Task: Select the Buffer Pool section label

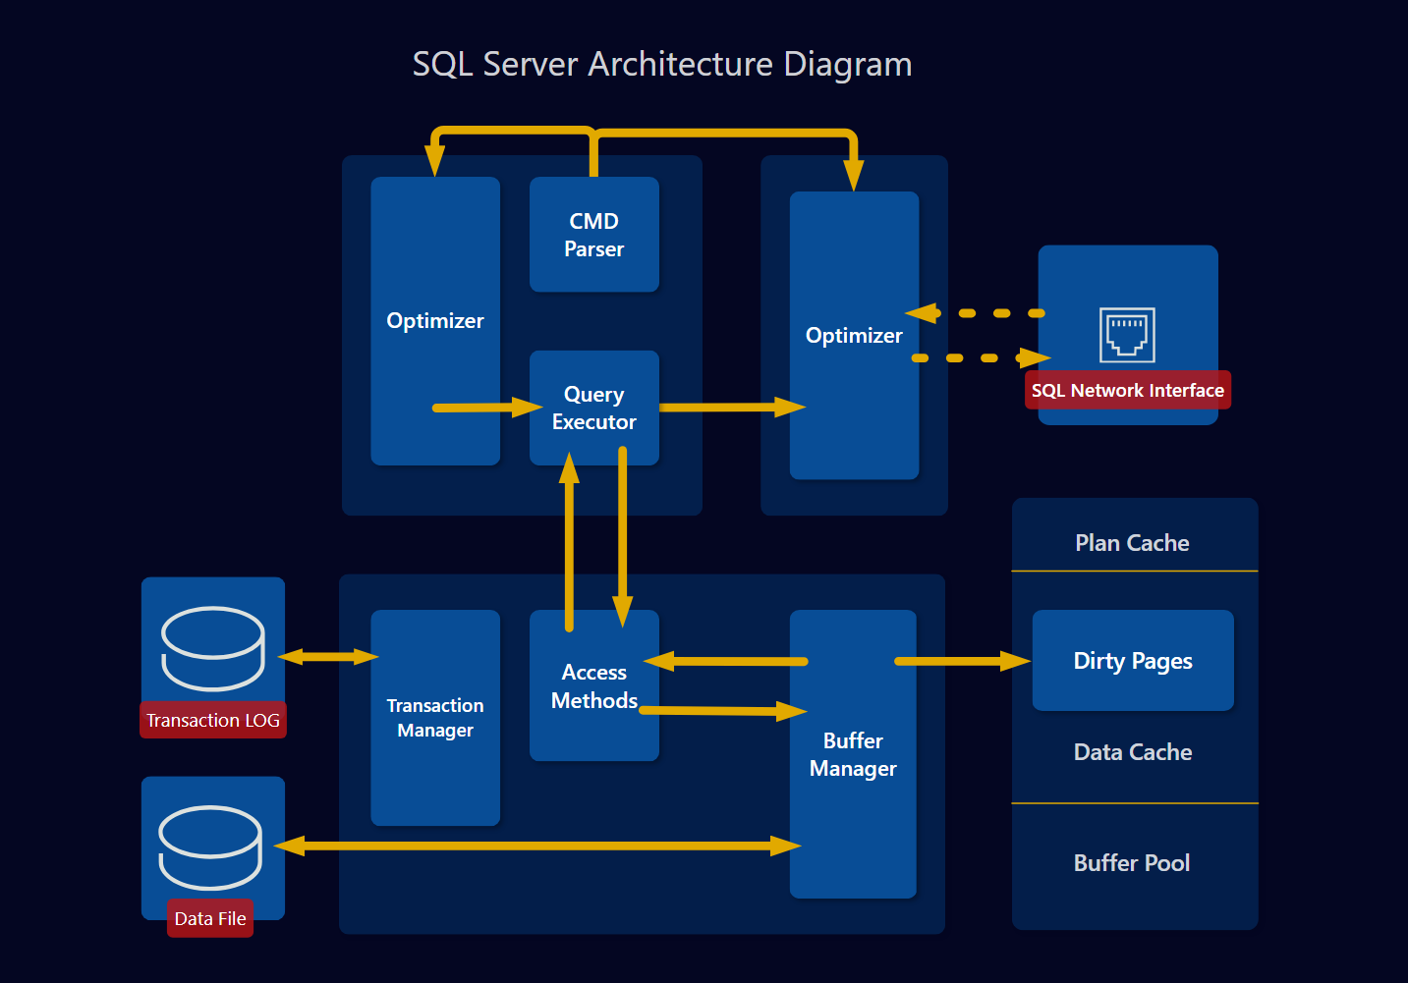Action: (1132, 863)
